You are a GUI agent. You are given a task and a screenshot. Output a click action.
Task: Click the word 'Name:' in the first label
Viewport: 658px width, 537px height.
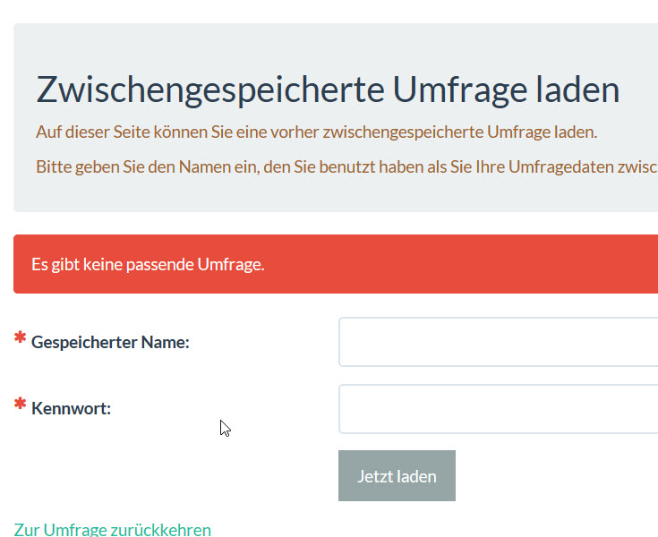(x=166, y=342)
